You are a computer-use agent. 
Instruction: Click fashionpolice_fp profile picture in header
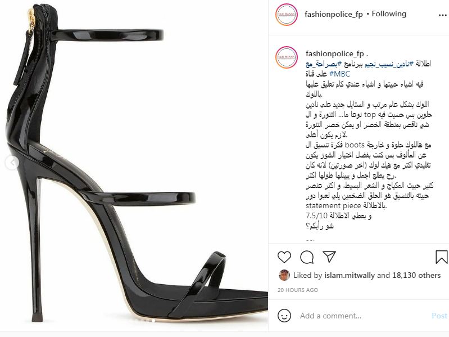pyautogui.click(x=287, y=14)
